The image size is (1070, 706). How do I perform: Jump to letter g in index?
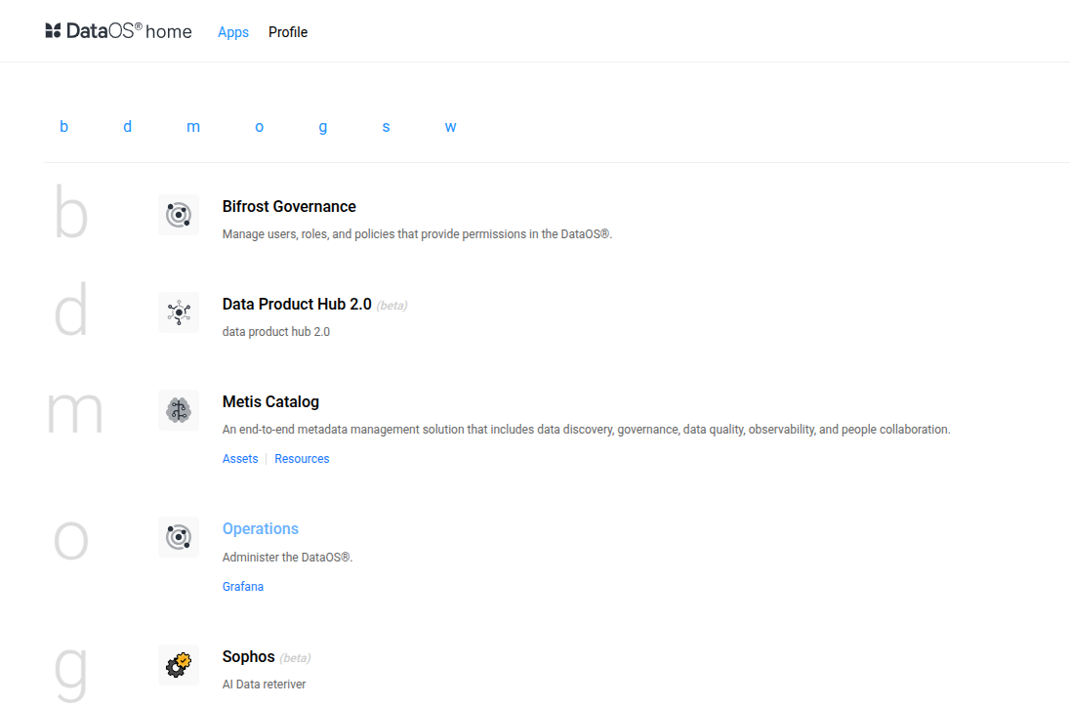click(323, 128)
